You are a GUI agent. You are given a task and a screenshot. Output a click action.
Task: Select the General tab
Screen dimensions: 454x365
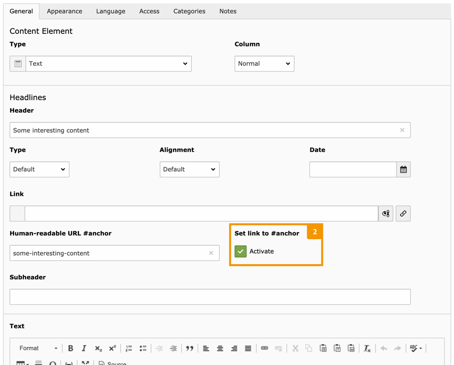coord(21,11)
